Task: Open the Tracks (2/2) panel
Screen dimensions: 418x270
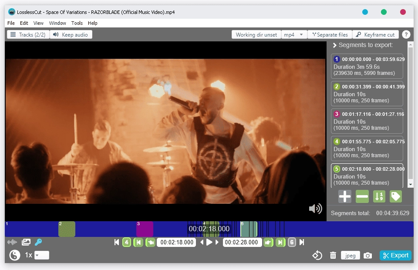Action: tap(28, 35)
